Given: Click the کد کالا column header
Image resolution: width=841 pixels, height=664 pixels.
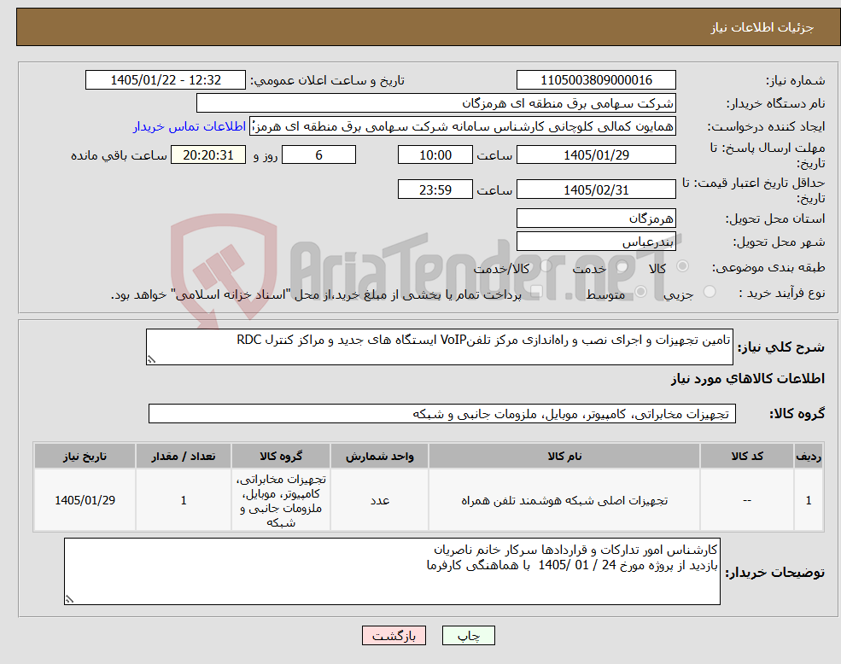Looking at the screenshot, I should point(747,456).
